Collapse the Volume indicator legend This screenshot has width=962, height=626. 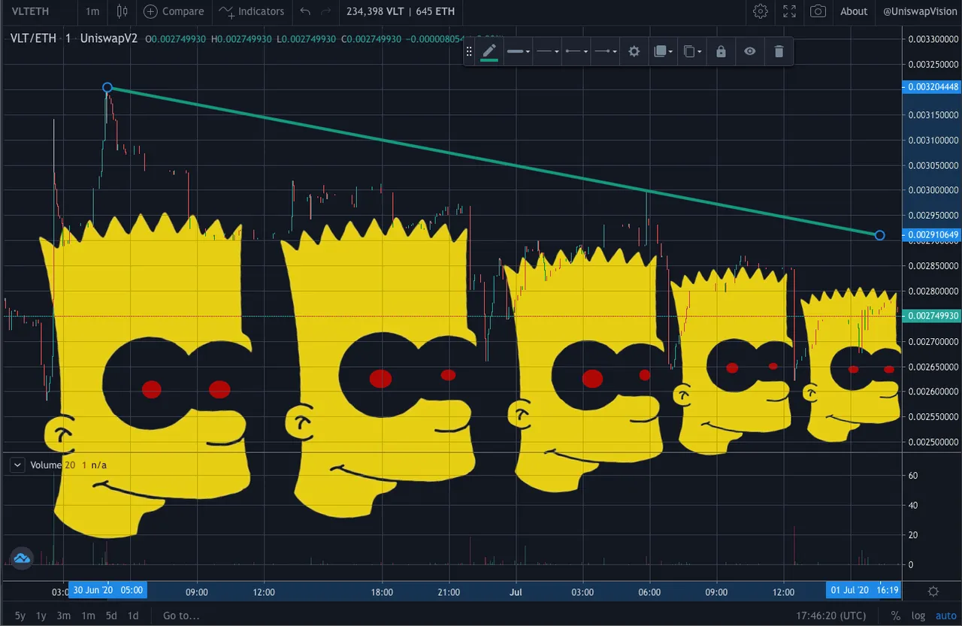[17, 465]
